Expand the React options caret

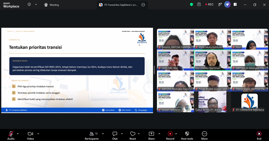pos(139,134)
